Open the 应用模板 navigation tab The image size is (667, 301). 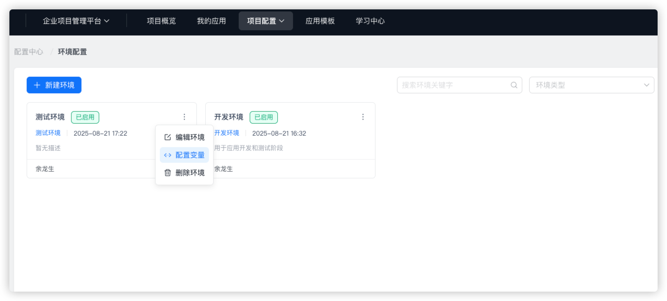click(x=320, y=21)
